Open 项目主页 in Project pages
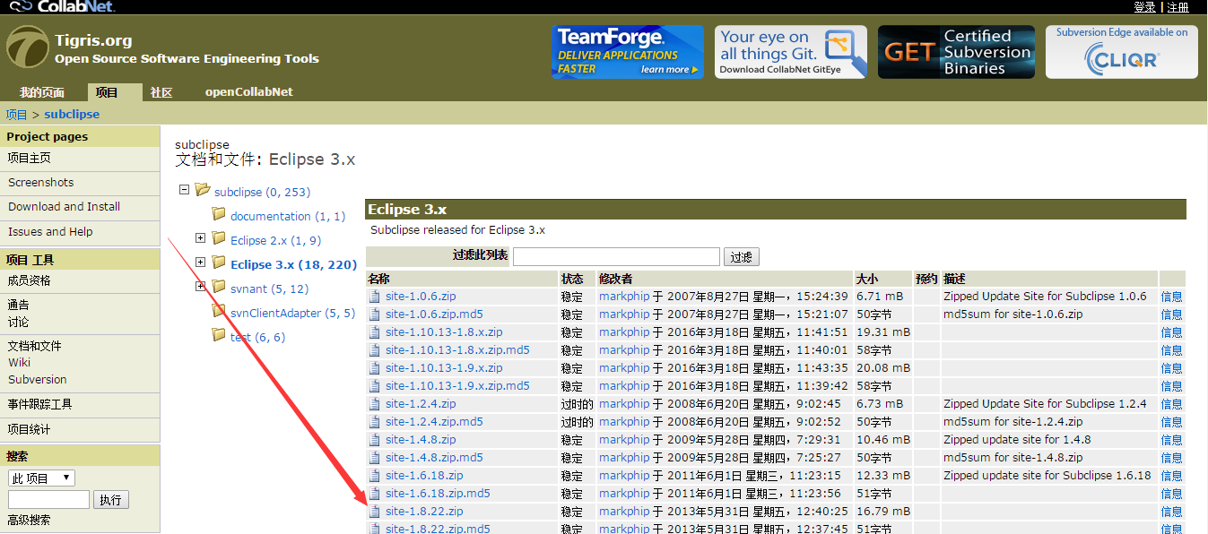The image size is (1208, 534). pos(29,158)
